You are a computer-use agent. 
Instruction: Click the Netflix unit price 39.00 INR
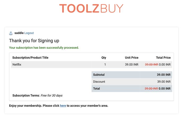tap(132, 65)
